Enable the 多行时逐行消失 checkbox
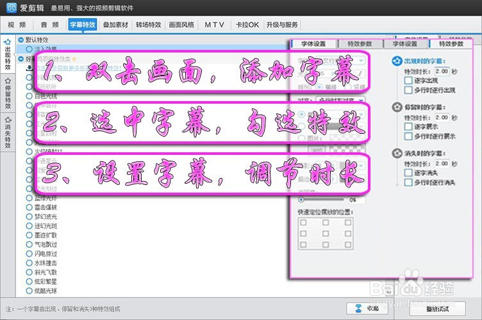This screenshot has height=320, width=482. pyautogui.click(x=408, y=182)
